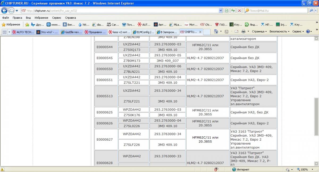Viewport: 319px width, 172px height.
Task: Open the MLa... favorites bar link
Action: [x=175, y=24]
